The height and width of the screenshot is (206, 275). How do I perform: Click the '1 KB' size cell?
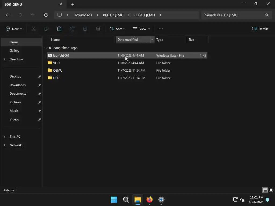click(x=203, y=55)
